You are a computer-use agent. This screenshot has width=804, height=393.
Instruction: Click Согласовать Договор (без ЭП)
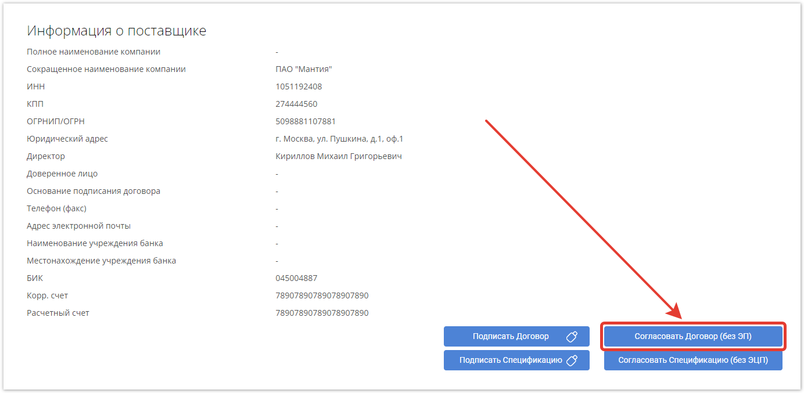coord(693,337)
